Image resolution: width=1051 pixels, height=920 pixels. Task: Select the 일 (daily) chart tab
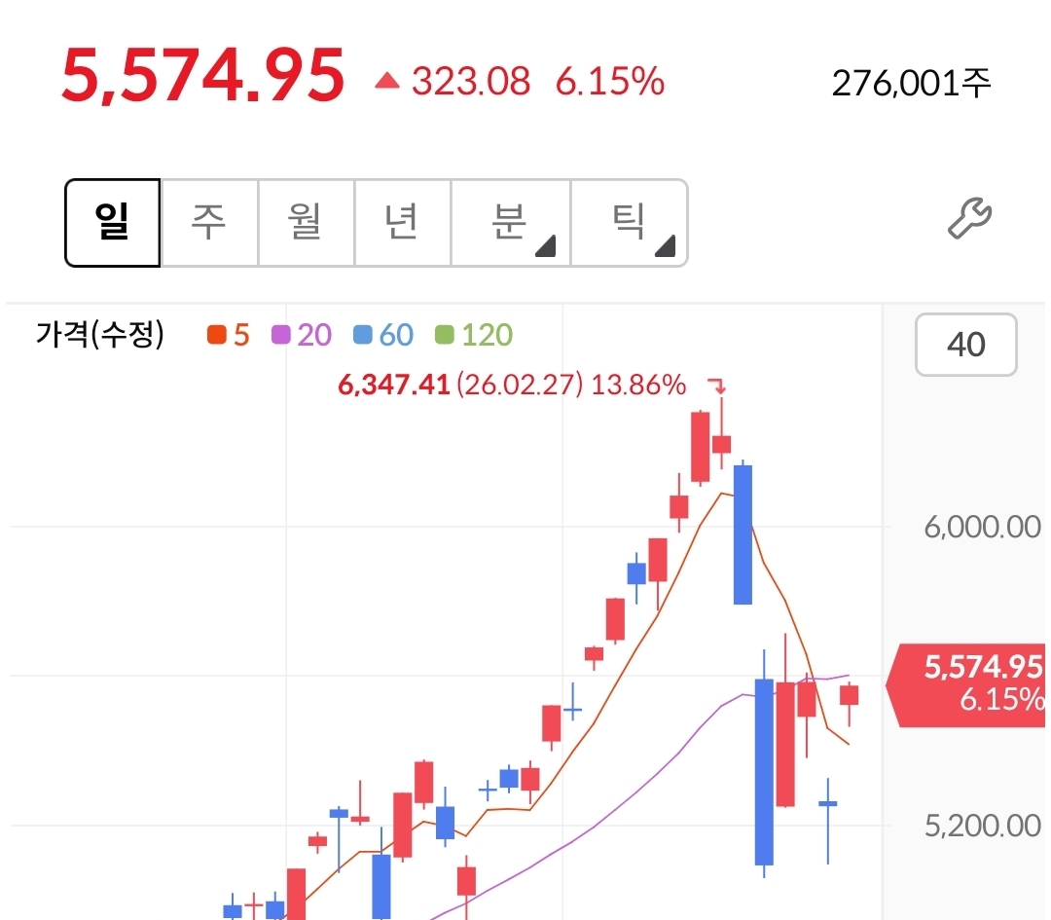click(113, 223)
